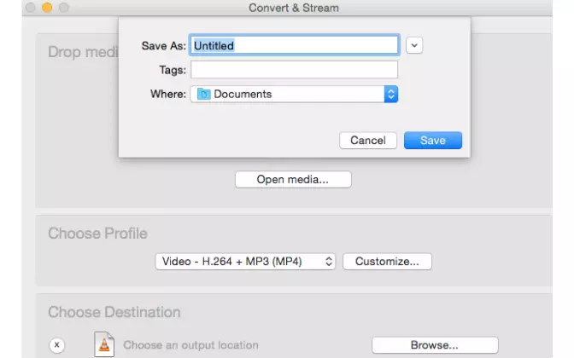
Task: Click the blue arrows on the Where popup
Action: 391,95
